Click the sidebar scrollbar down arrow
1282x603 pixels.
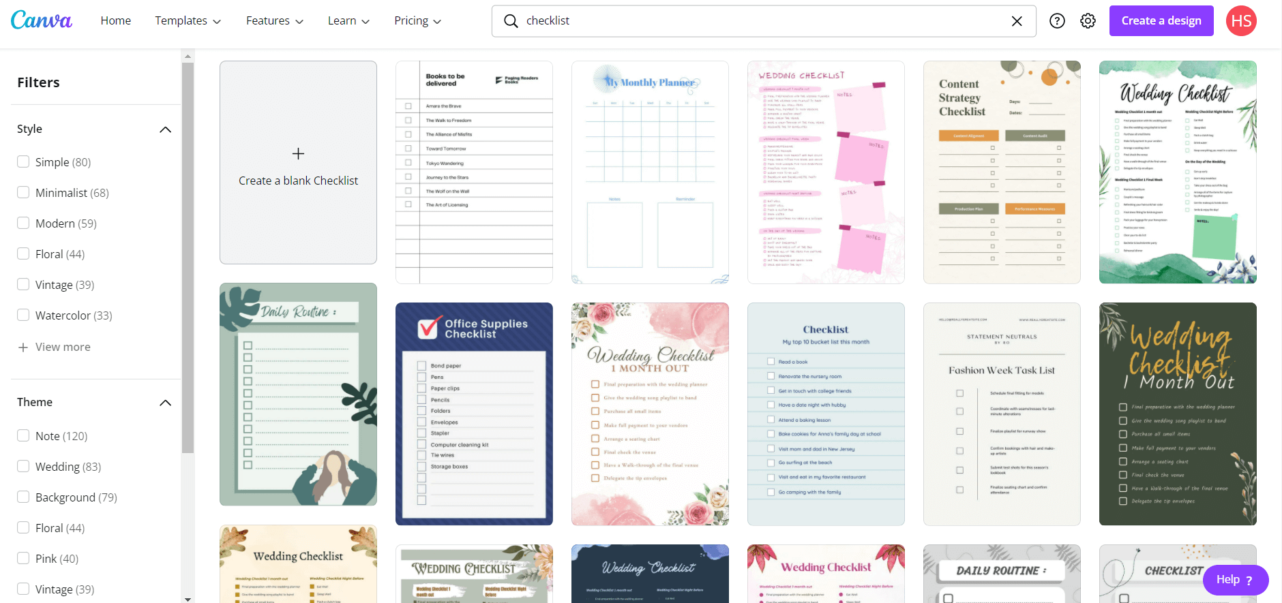coord(188,598)
